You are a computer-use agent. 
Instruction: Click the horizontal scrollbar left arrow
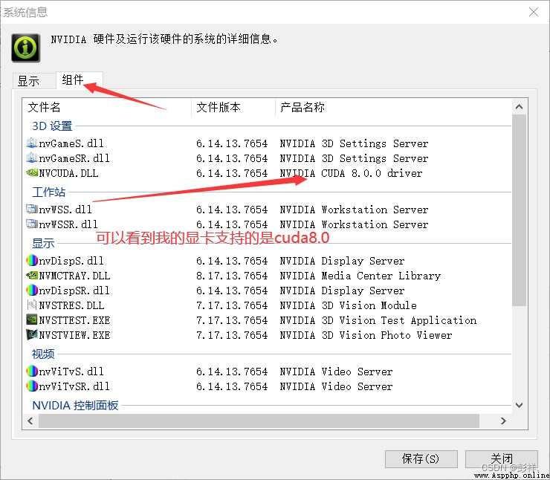[x=30, y=421]
